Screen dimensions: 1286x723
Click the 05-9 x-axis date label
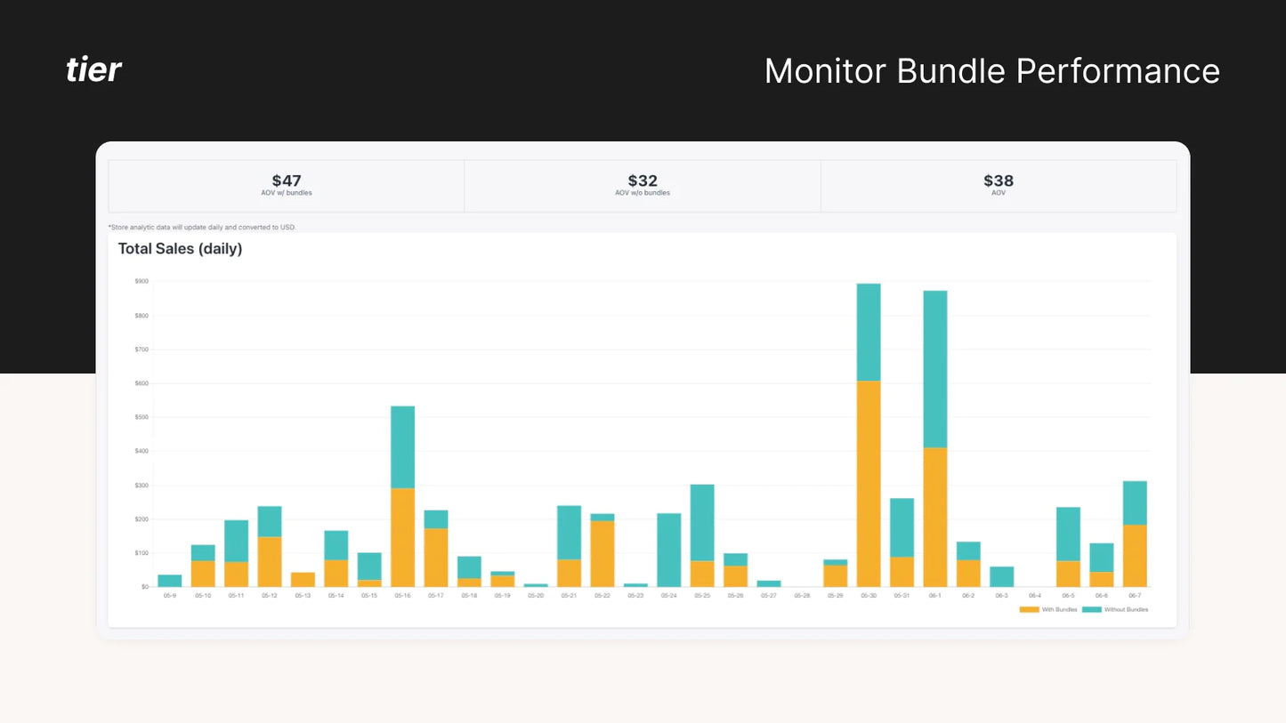(169, 596)
